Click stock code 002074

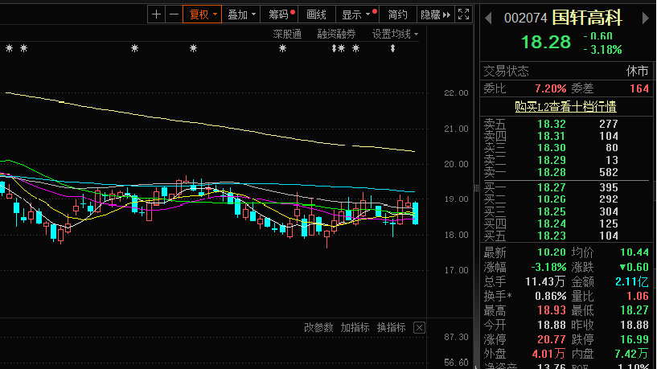(525, 18)
